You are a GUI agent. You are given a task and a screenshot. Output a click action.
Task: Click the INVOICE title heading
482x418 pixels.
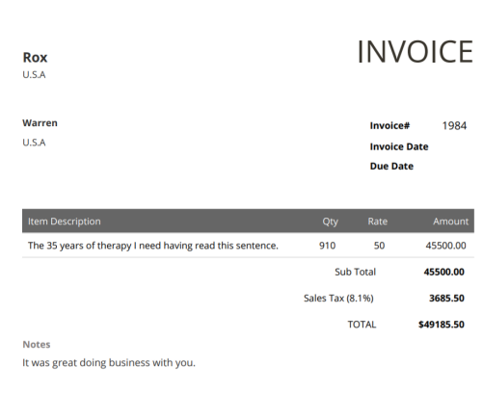coord(415,52)
